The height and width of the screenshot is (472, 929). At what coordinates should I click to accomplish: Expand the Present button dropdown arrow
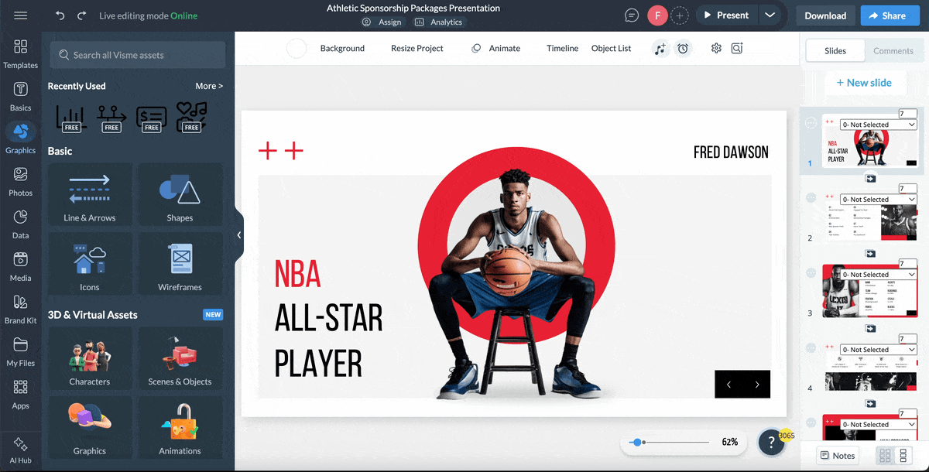pyautogui.click(x=770, y=15)
